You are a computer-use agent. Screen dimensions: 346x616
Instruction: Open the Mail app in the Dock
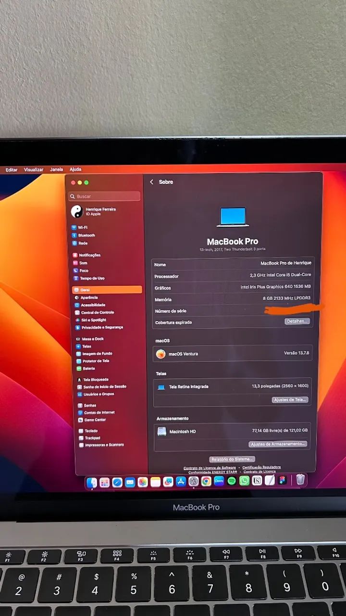[130, 482]
